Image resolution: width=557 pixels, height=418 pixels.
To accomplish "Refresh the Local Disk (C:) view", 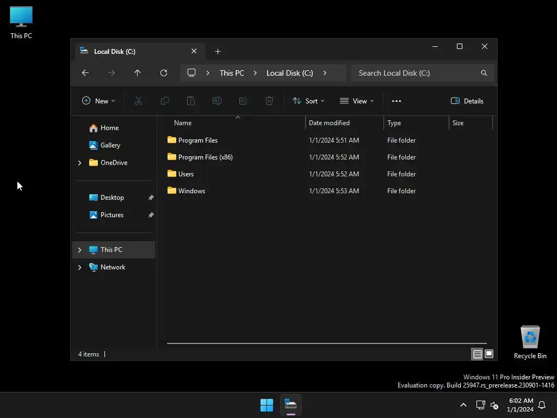I will click(163, 73).
